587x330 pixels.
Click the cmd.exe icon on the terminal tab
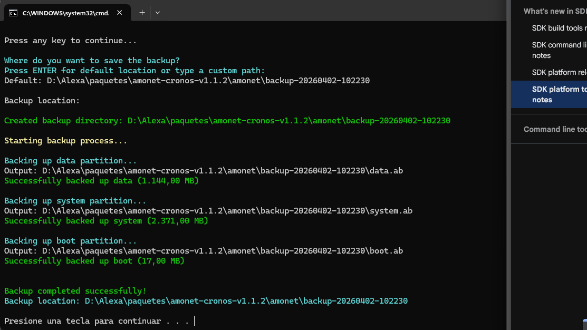(x=13, y=13)
